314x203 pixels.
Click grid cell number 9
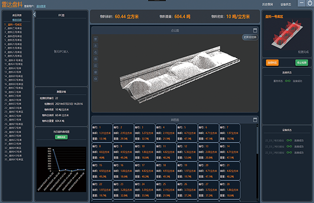pyautogui.click(x=123, y=151)
